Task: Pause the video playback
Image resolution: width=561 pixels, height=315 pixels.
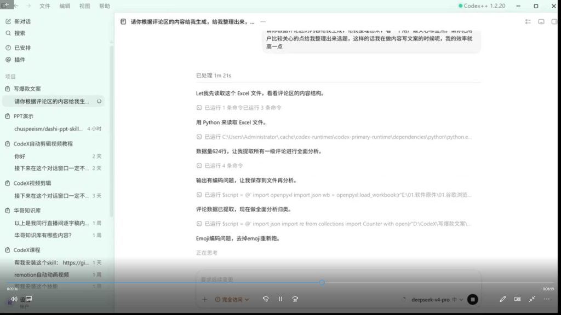Action: coord(280,299)
